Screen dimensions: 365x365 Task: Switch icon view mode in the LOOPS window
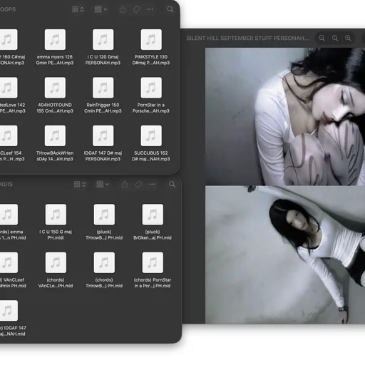point(78,9)
